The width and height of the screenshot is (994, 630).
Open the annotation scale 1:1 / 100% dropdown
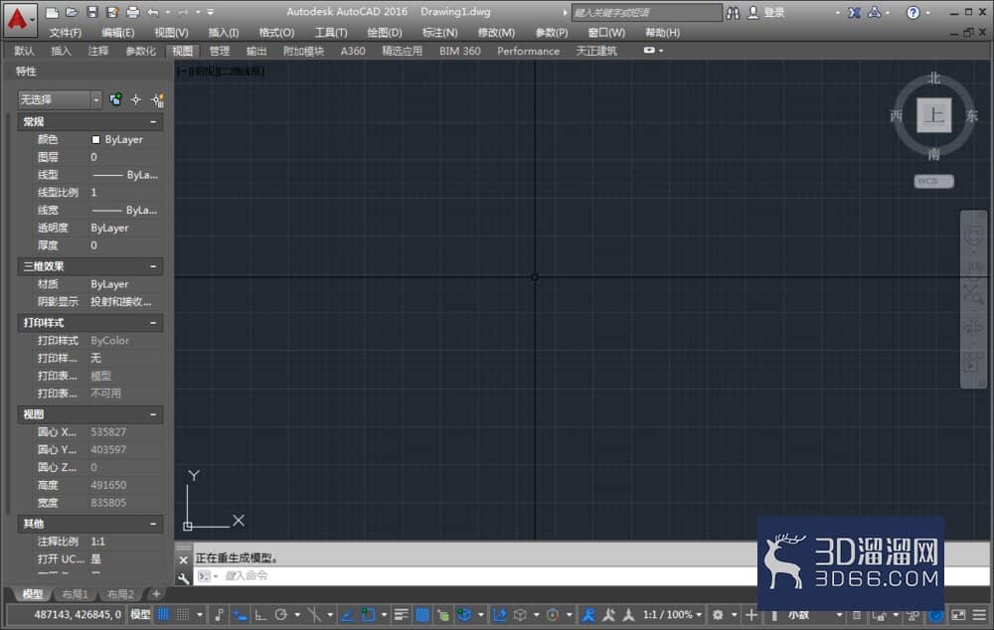(x=673, y=615)
